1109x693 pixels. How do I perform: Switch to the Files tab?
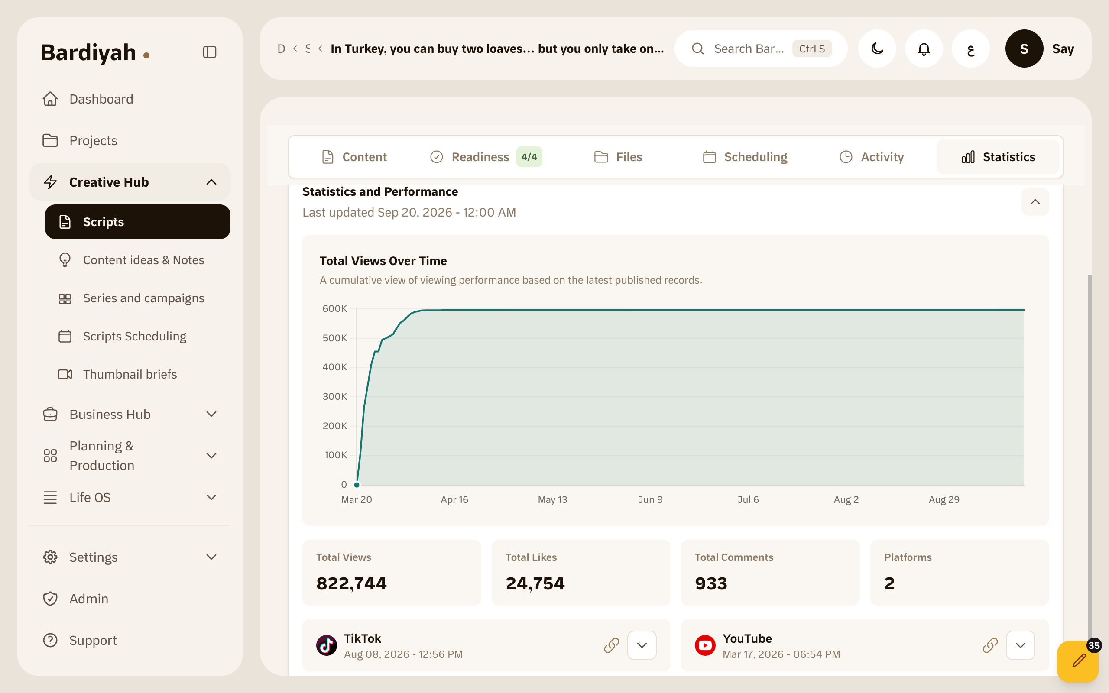pyautogui.click(x=618, y=157)
